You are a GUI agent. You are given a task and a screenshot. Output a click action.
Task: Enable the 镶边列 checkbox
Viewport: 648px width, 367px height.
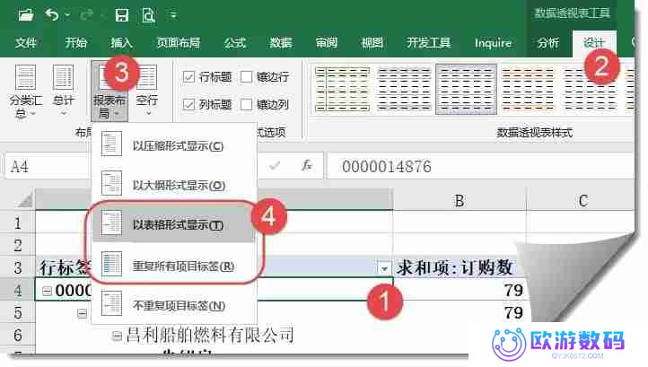coord(246,105)
